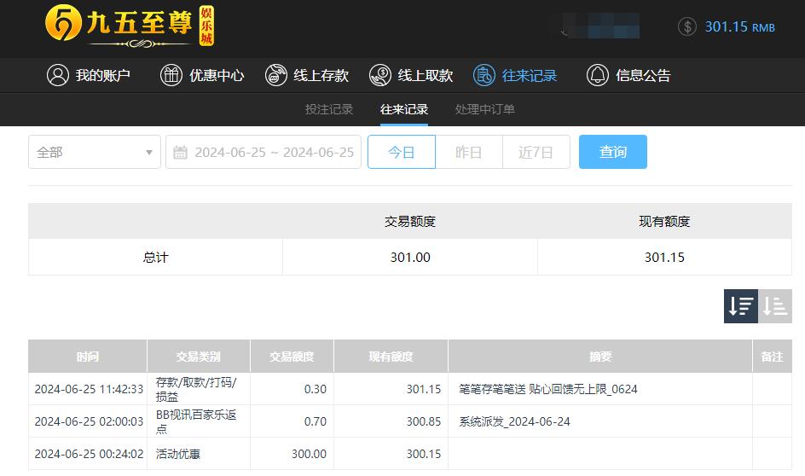Toggle descending sort order button
805x476 pixels.
[x=741, y=306]
